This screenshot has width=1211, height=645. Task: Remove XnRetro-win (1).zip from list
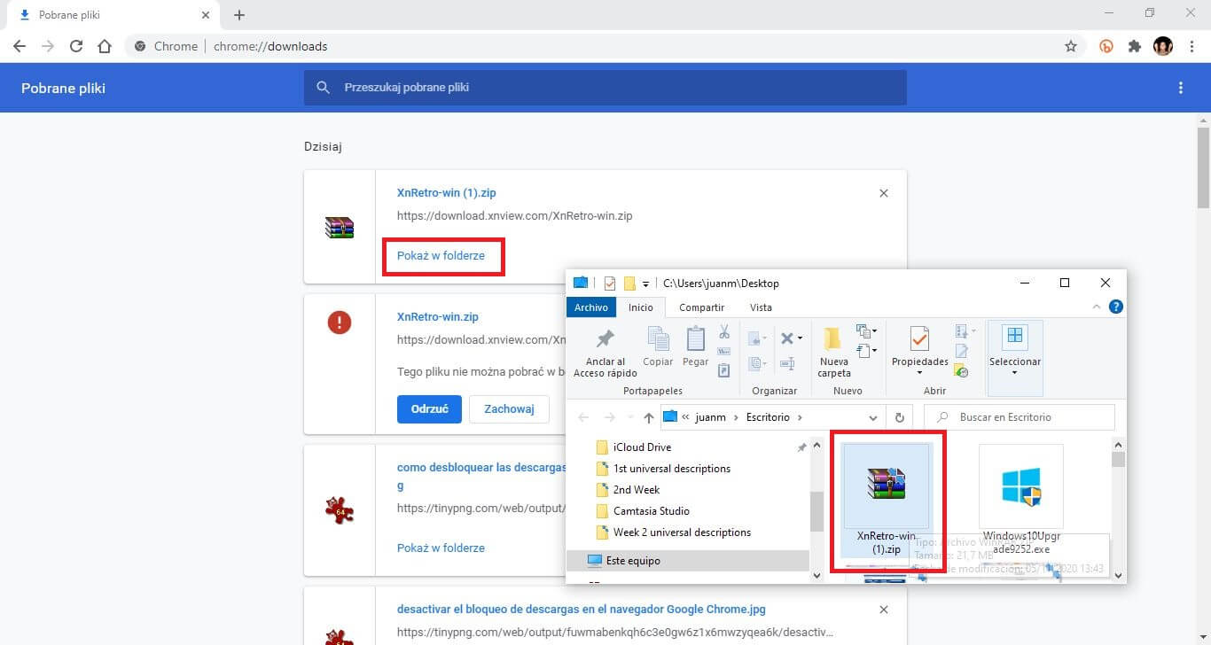coord(883,193)
